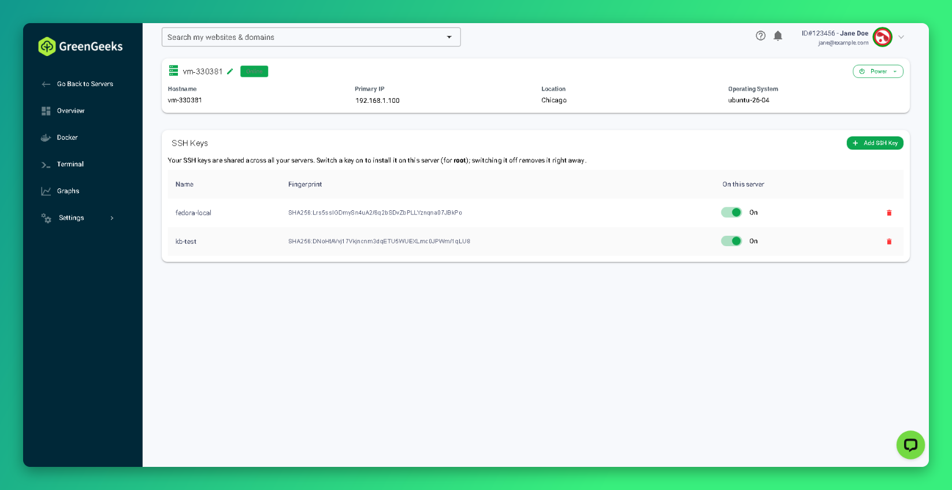This screenshot has height=490, width=952.
Task: Click the Jane Doe profile avatar
Action: [x=882, y=37]
